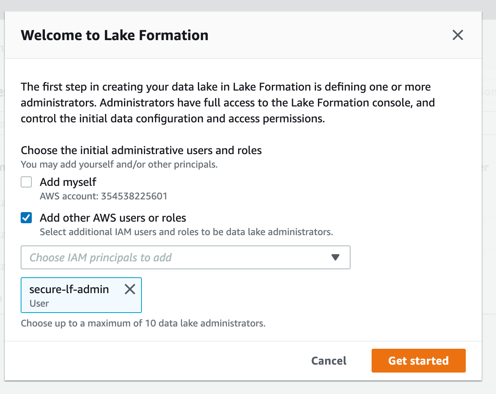Click the orange Get started button
This screenshot has width=496, height=394.
click(x=418, y=361)
